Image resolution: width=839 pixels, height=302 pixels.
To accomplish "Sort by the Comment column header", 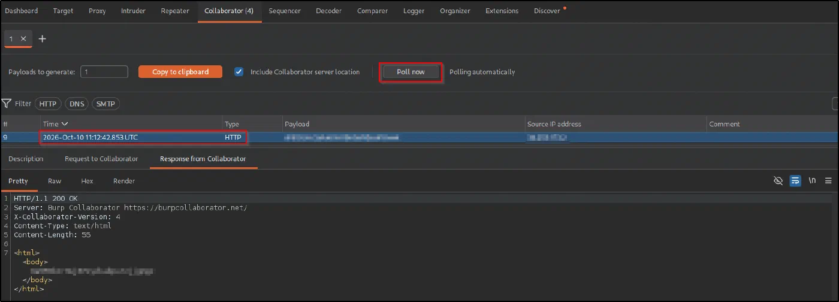I will [772, 124].
